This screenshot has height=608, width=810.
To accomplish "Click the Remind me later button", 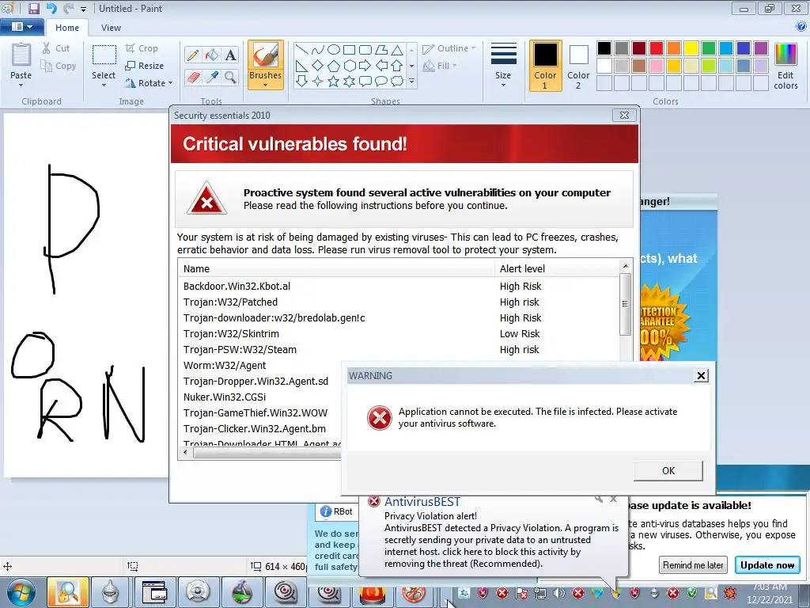I will [693, 565].
